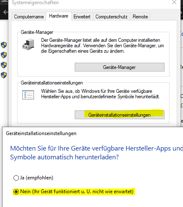Image resolution: width=183 pixels, height=207 pixels.
Task: Click the Geräteinstallationseinstellungen lower dialog title
Action: [x=41, y=133]
